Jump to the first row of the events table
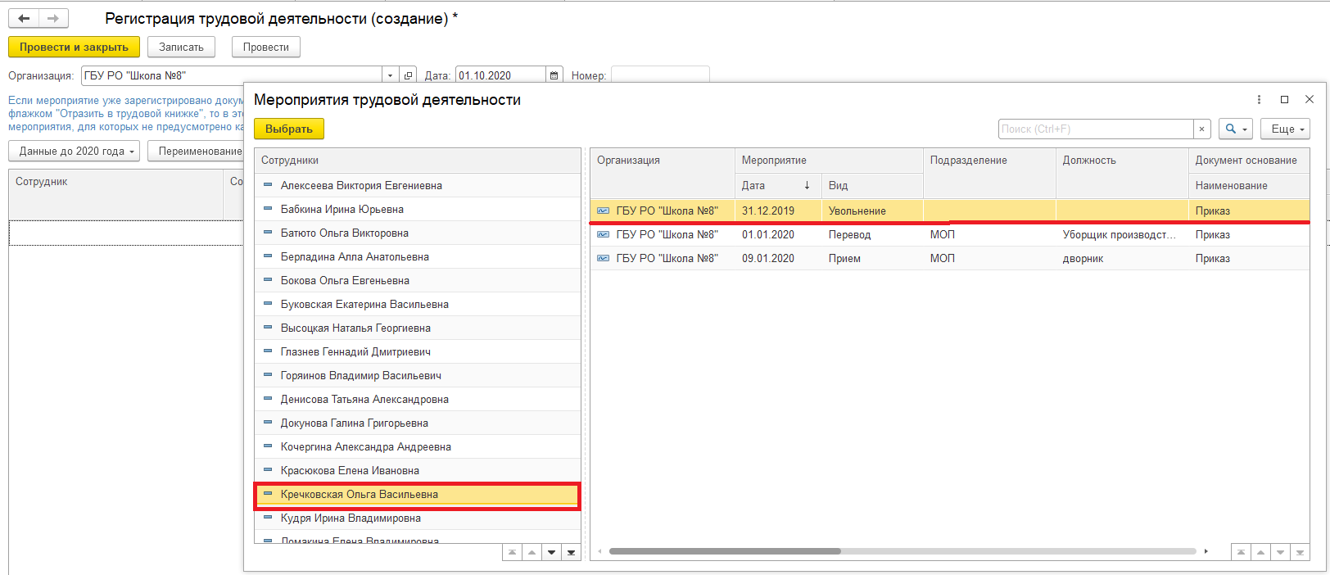 pyautogui.click(x=1241, y=552)
